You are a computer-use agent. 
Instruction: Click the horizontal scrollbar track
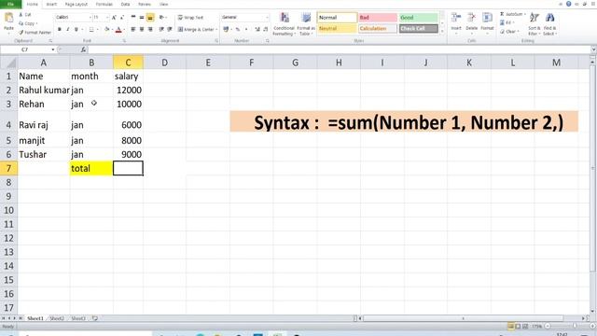click(x=463, y=318)
